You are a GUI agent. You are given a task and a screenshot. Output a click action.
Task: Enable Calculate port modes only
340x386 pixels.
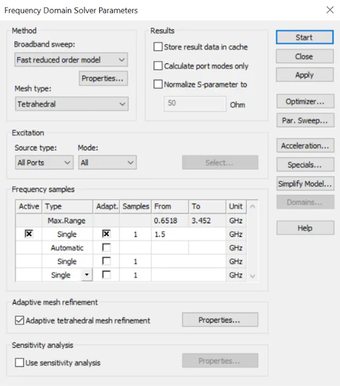(x=158, y=65)
